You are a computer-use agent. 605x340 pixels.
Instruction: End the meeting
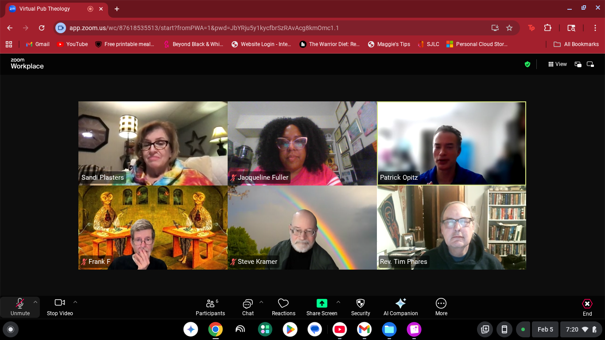pyautogui.click(x=587, y=307)
